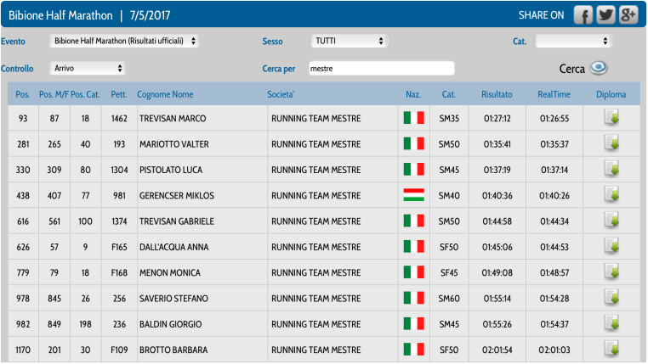
Task: Sort by the Pos. column header
Action: (x=22, y=94)
